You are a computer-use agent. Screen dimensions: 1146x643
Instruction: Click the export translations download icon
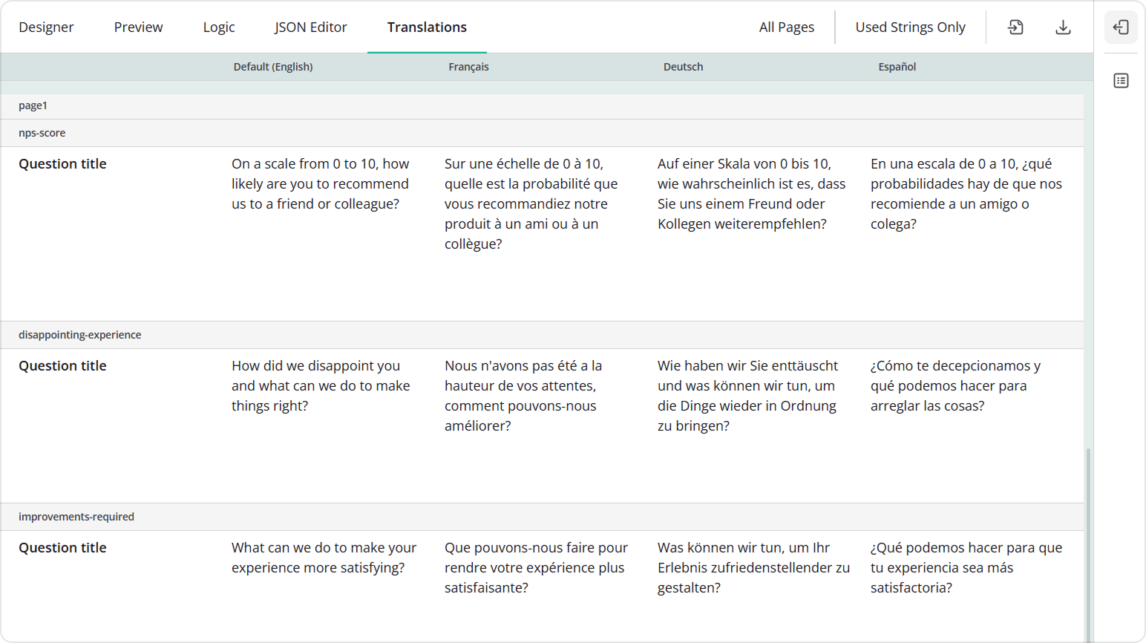point(1063,27)
